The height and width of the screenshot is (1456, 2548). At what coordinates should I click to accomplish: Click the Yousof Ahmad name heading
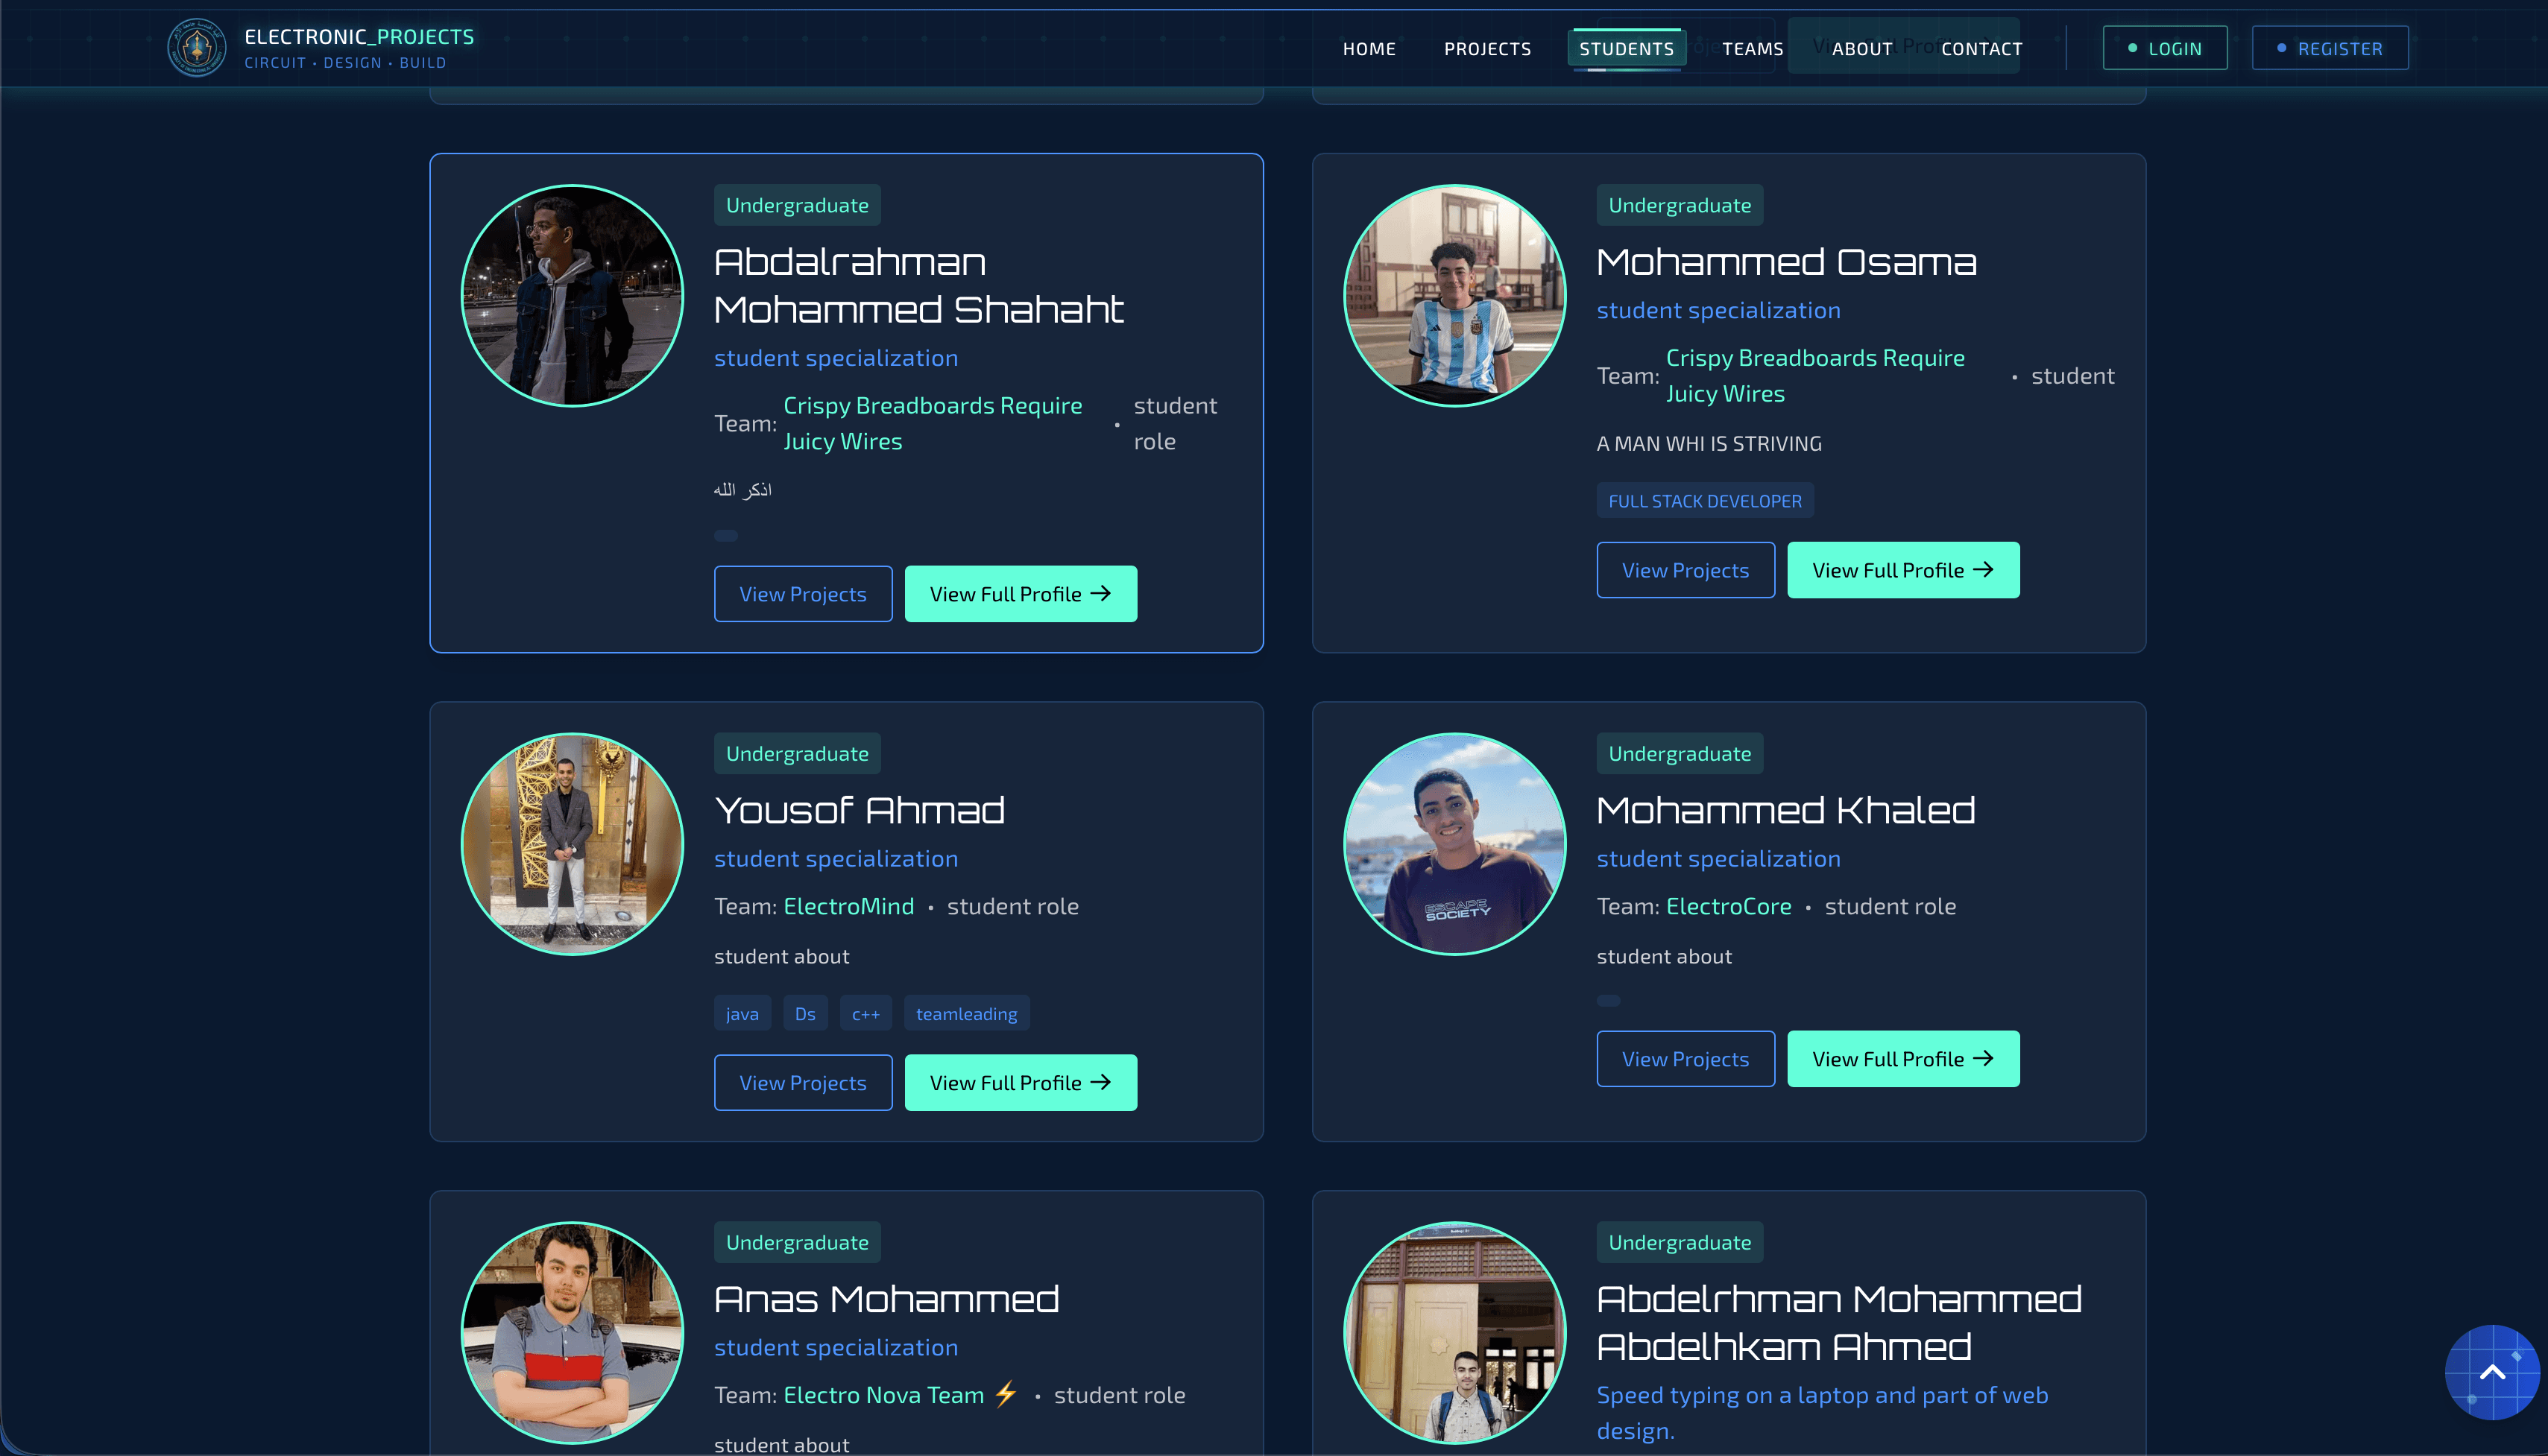click(860, 810)
